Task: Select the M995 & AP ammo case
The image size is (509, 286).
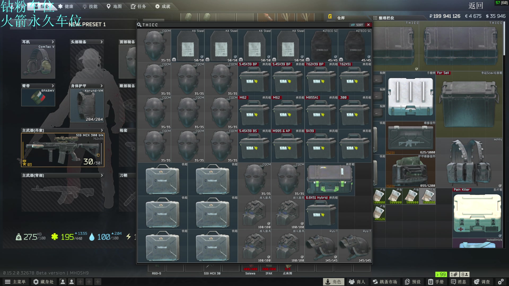Action: click(x=288, y=146)
